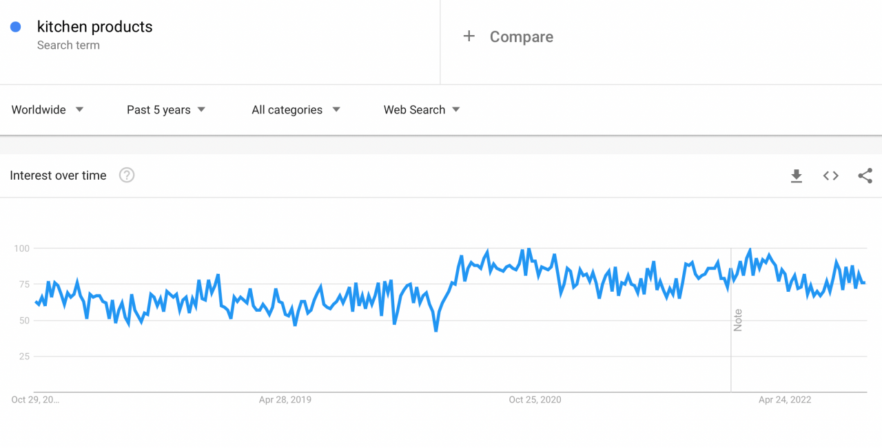This screenshot has width=882, height=448.
Task: Open the Past 5 years time range selector
Action: pyautogui.click(x=165, y=109)
